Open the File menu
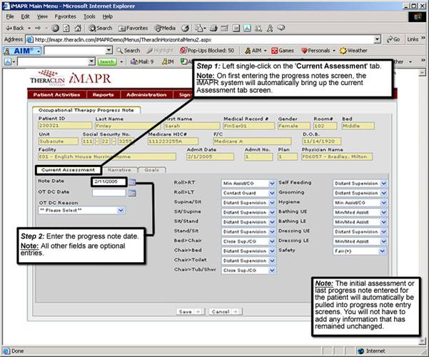This screenshot has height=357, width=429. (x=10, y=16)
